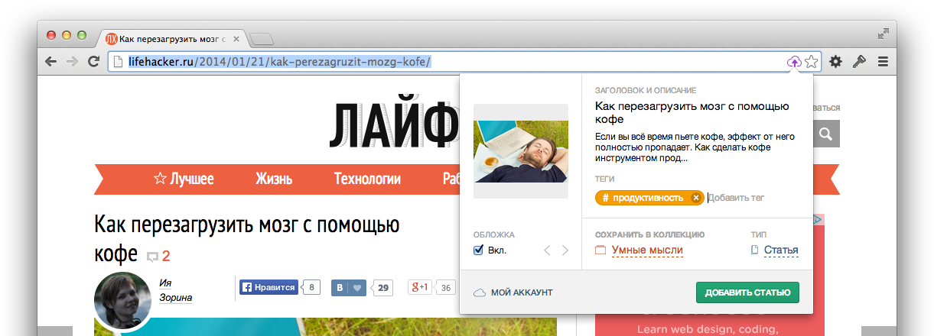Go back with the browser back arrow
Screen dimensions: 934x336
51,62
